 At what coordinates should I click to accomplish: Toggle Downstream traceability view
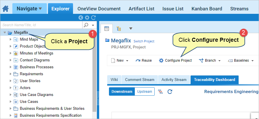pos(122,92)
